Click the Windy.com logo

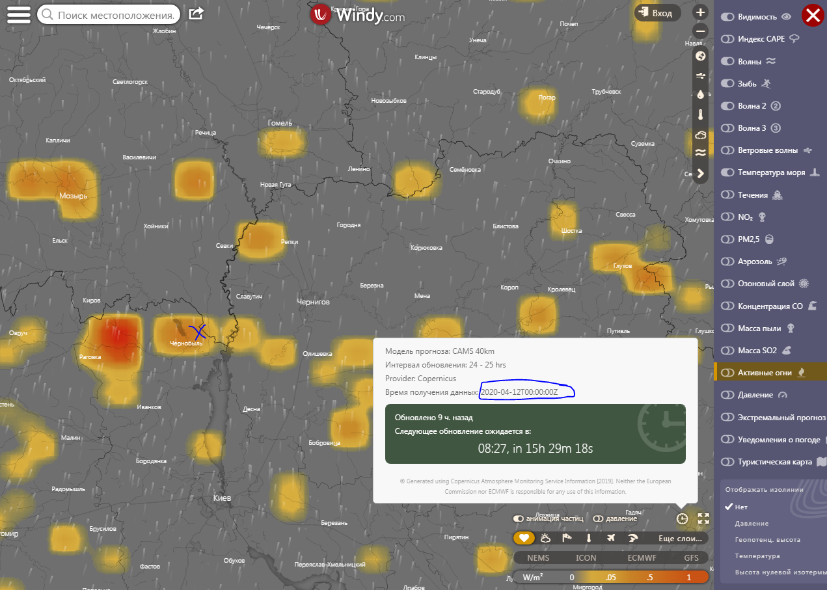(x=357, y=16)
